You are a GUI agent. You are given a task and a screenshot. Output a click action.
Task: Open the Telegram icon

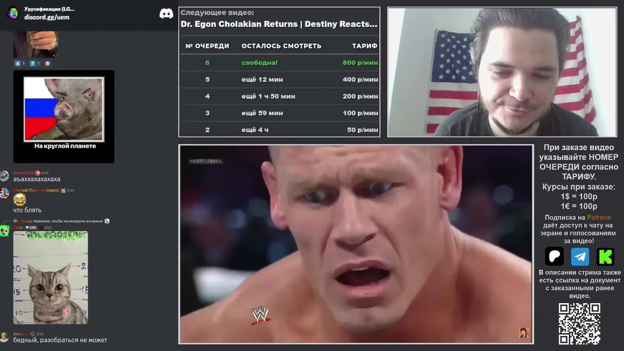[x=580, y=256]
